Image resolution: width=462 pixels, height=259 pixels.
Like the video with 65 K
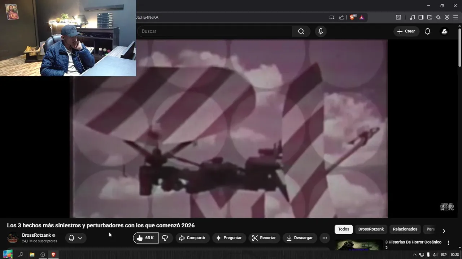[146, 238]
